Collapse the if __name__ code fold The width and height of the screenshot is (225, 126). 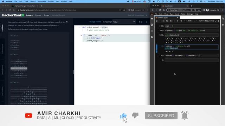click(81, 35)
